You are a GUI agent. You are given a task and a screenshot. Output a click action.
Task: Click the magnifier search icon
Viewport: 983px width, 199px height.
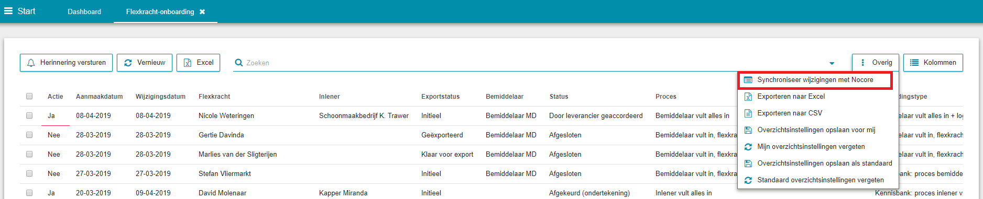(239, 63)
